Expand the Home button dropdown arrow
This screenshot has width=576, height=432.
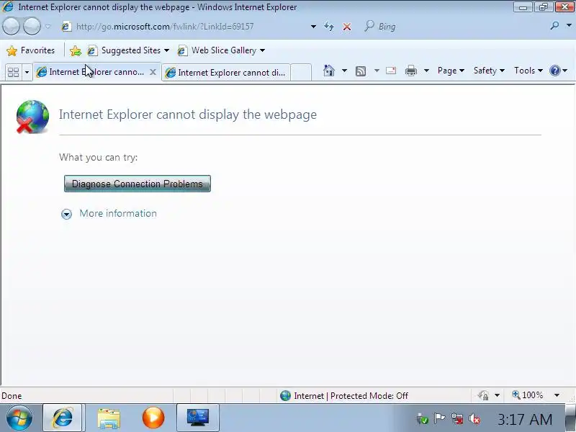[344, 70]
